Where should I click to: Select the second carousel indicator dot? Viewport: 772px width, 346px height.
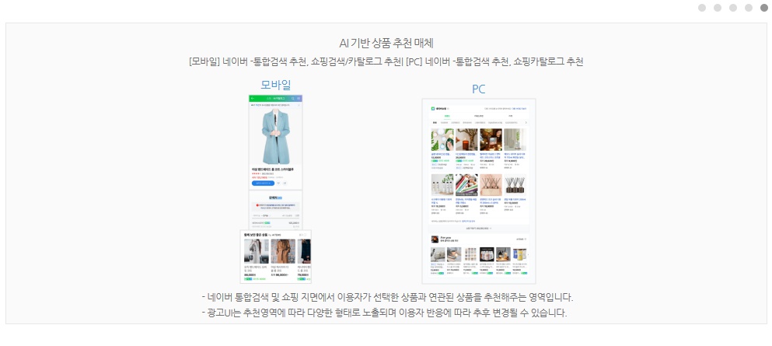[x=718, y=7]
